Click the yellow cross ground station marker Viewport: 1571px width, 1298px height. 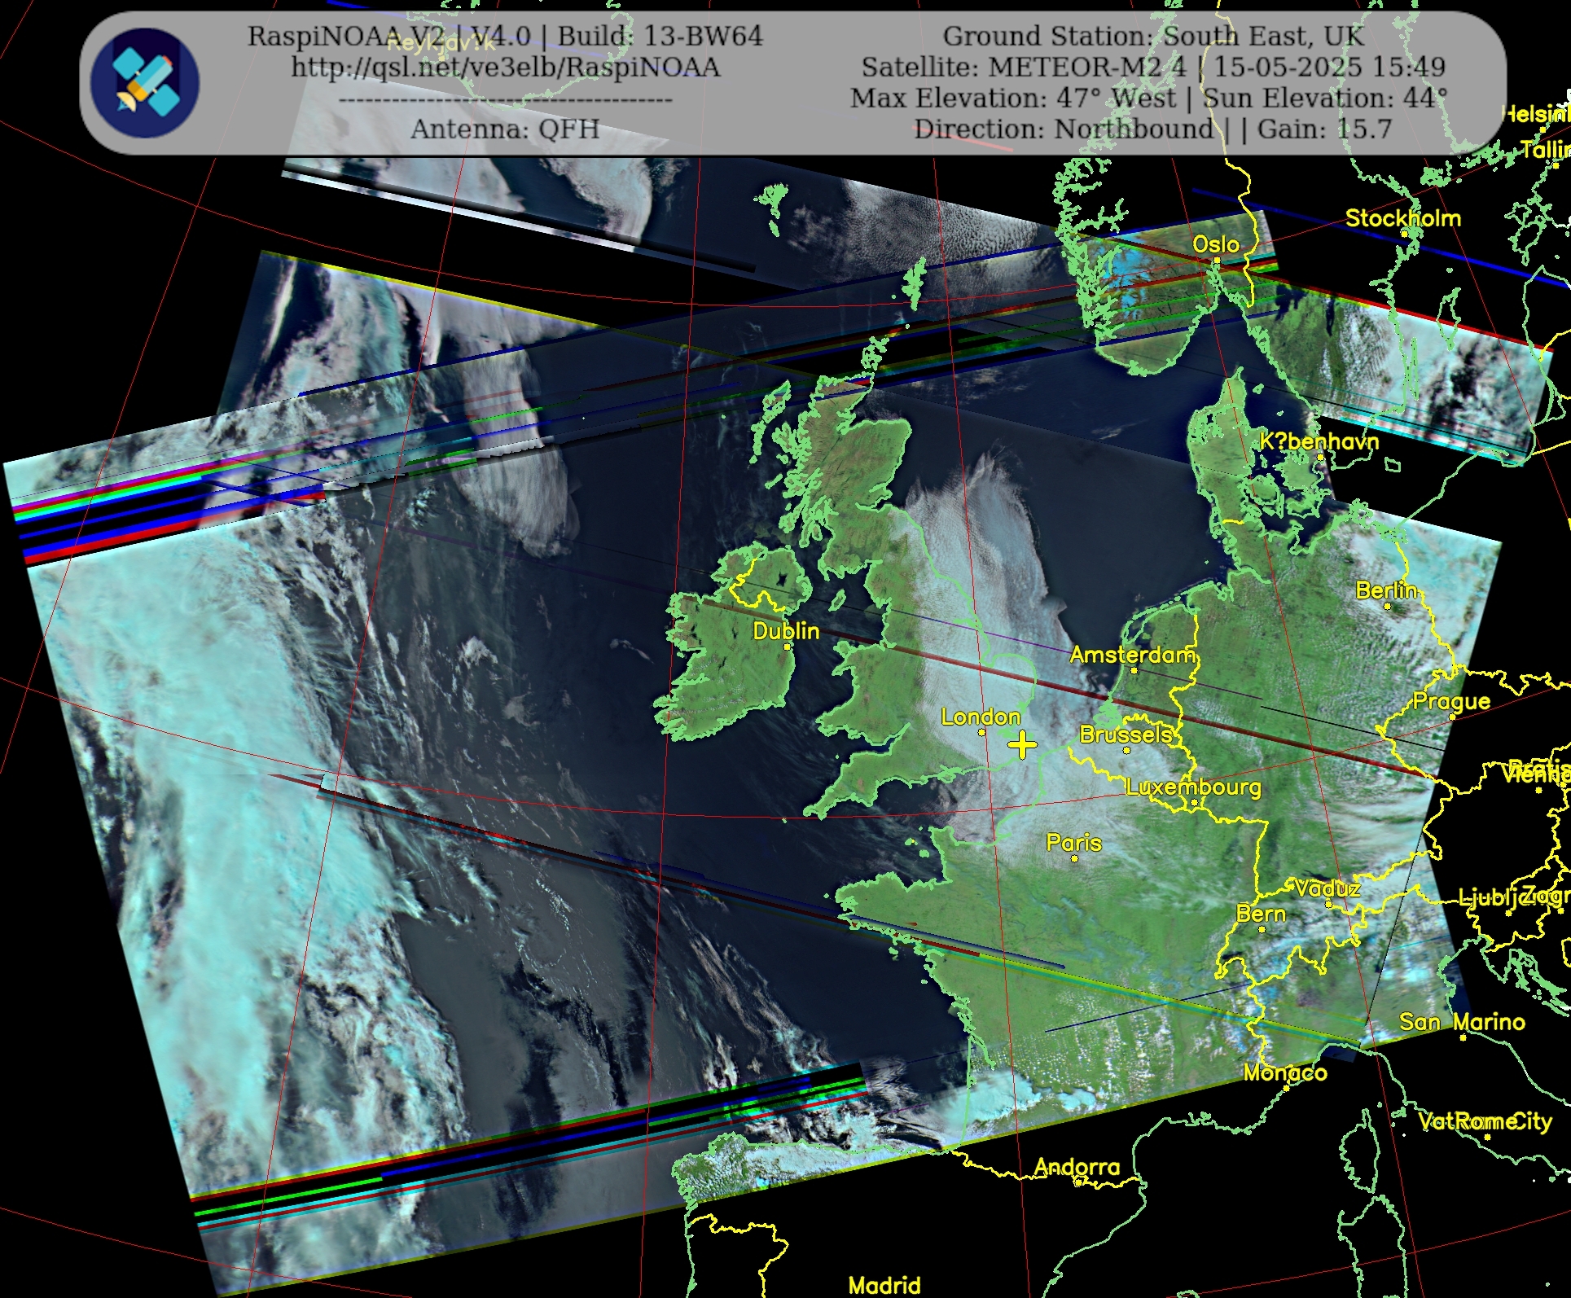[1022, 744]
